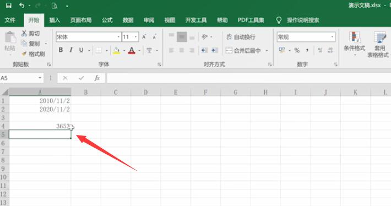Open the undo history dropdown arrow
This screenshot has height=206, width=391.
[29, 6]
